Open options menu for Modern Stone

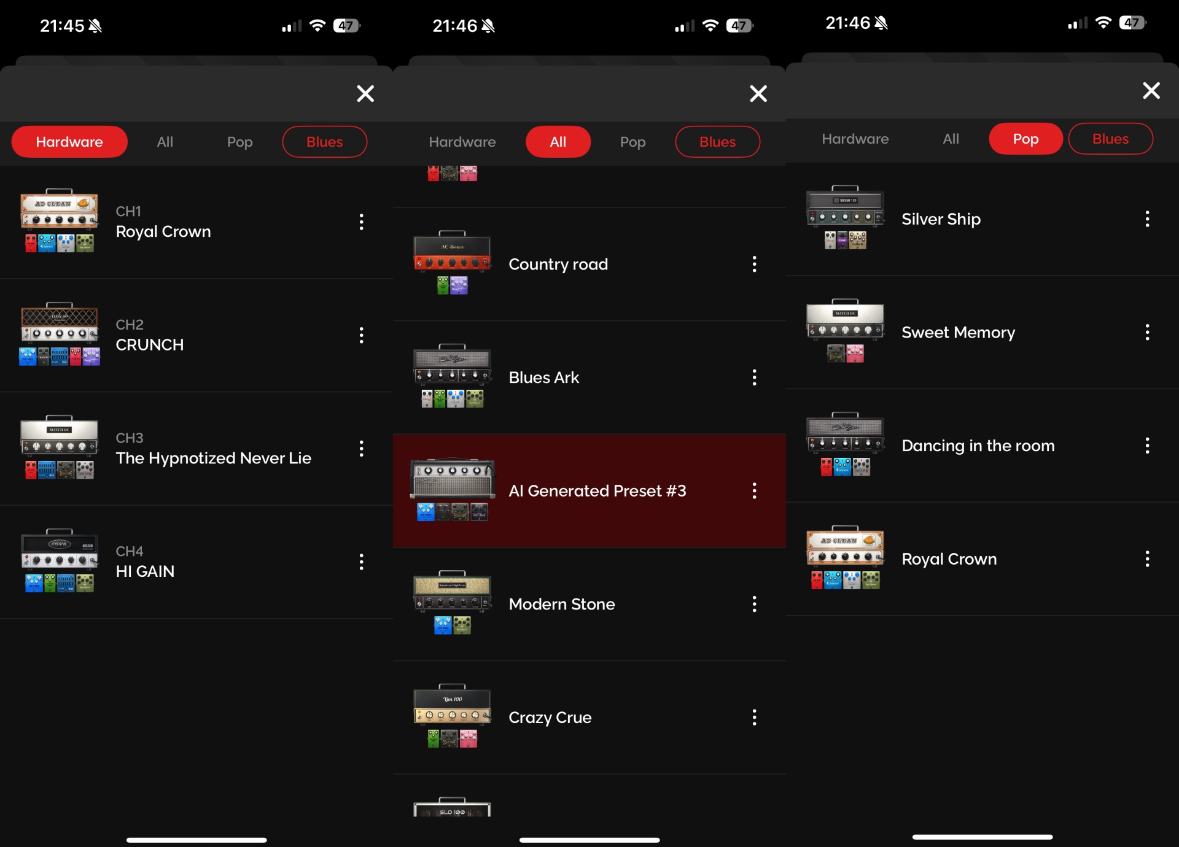(755, 604)
